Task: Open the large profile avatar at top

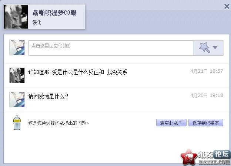Action: (x=16, y=17)
